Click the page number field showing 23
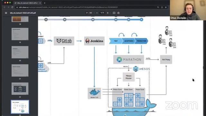206x116 pixels. 87,13
